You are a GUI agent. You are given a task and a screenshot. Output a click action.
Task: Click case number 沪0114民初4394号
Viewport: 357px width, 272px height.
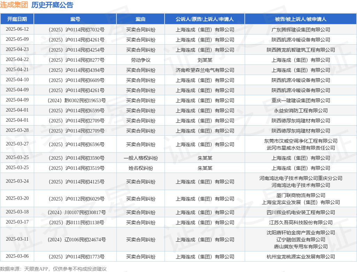[x=76, y=70]
